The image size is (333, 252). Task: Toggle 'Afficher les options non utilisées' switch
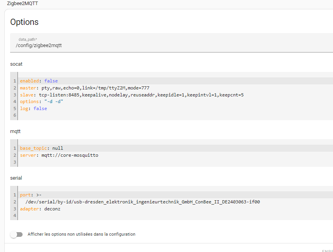(x=16, y=234)
